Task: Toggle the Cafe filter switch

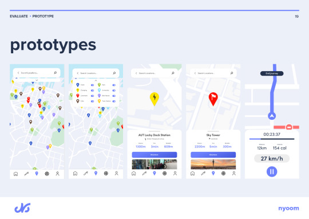Action: pyautogui.click(x=93, y=101)
